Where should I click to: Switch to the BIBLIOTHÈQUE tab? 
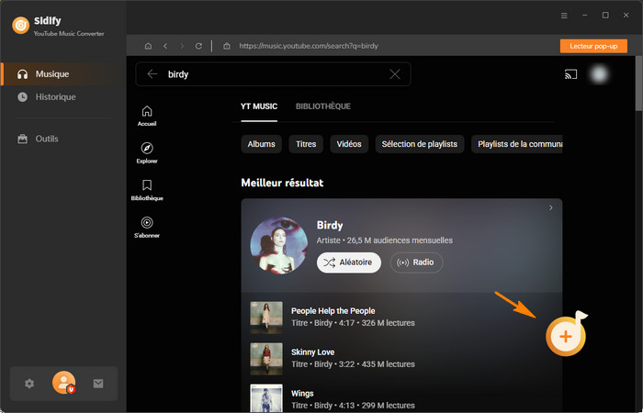(x=322, y=106)
